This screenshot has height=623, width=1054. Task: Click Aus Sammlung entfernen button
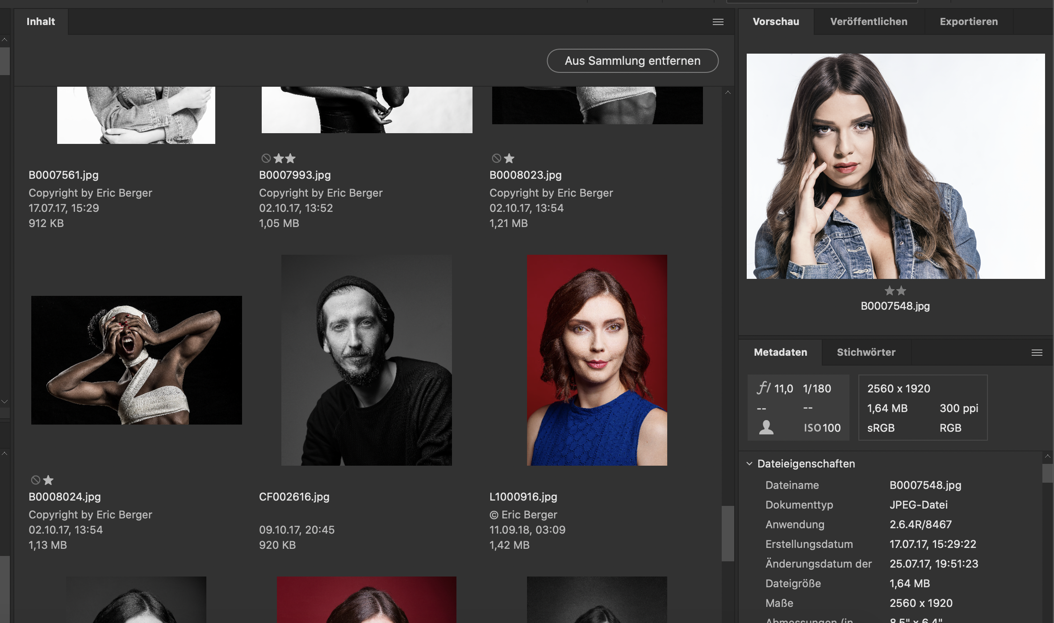tap(632, 61)
